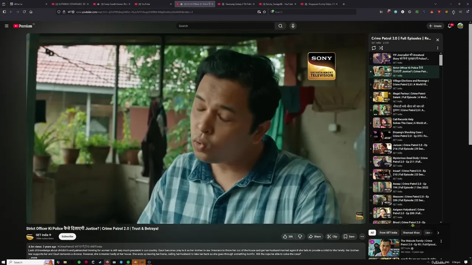Click the YouTube search magnifier button
The width and height of the screenshot is (472, 265).
tap(280, 26)
